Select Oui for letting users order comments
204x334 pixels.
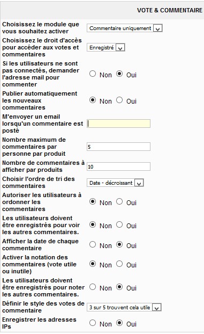tap(119, 201)
